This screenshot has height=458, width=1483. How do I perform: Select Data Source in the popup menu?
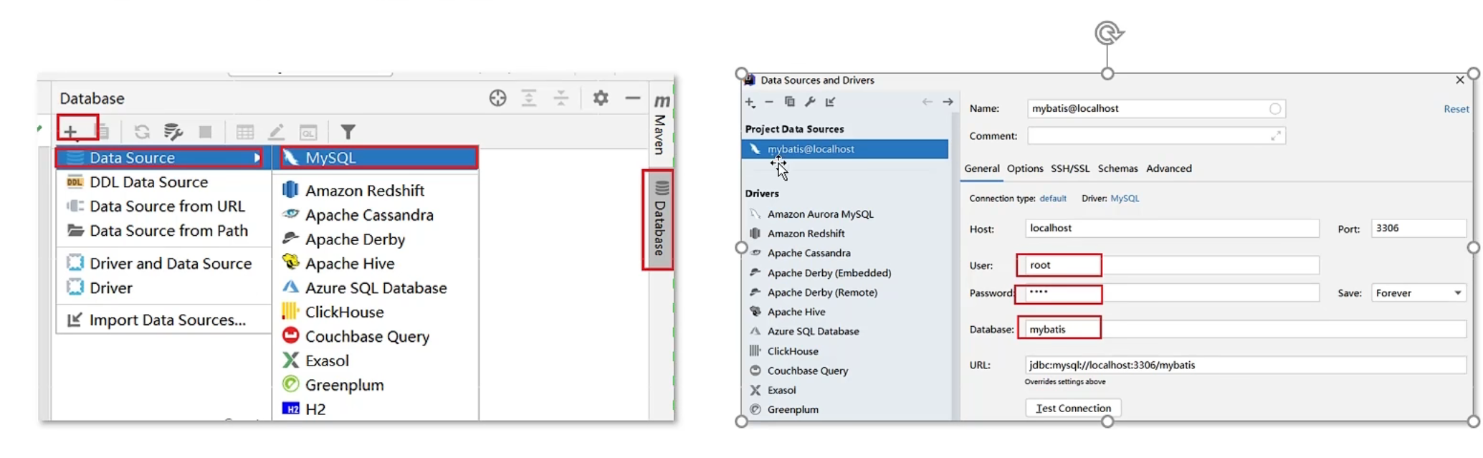pyautogui.click(x=159, y=158)
